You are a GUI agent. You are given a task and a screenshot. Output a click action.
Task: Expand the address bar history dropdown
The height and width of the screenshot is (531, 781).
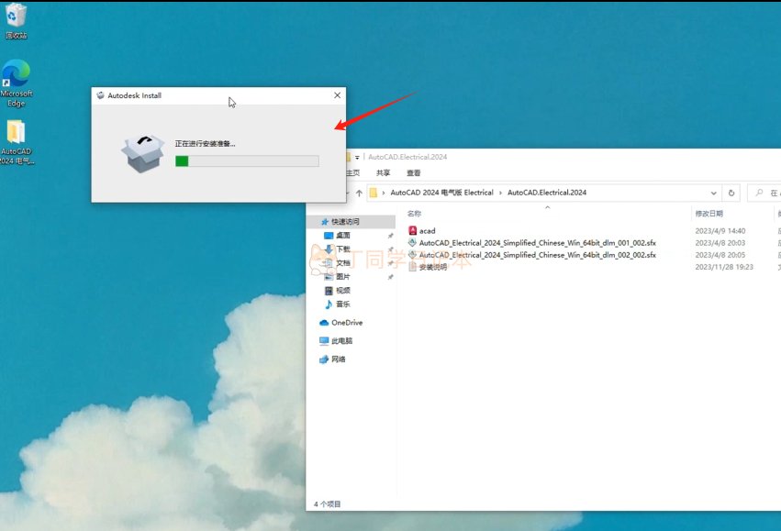pos(714,193)
